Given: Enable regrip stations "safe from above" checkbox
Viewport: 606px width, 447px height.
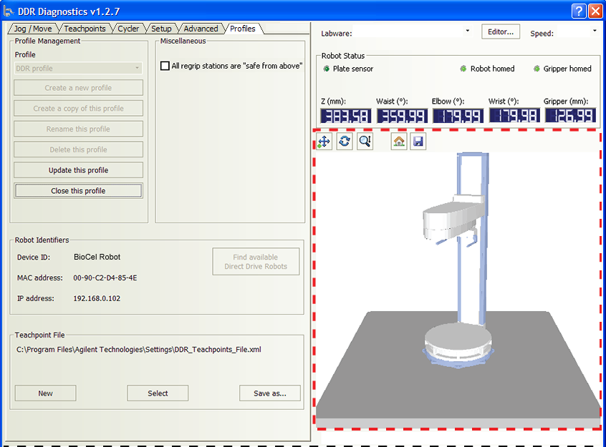Looking at the screenshot, I should coord(165,66).
